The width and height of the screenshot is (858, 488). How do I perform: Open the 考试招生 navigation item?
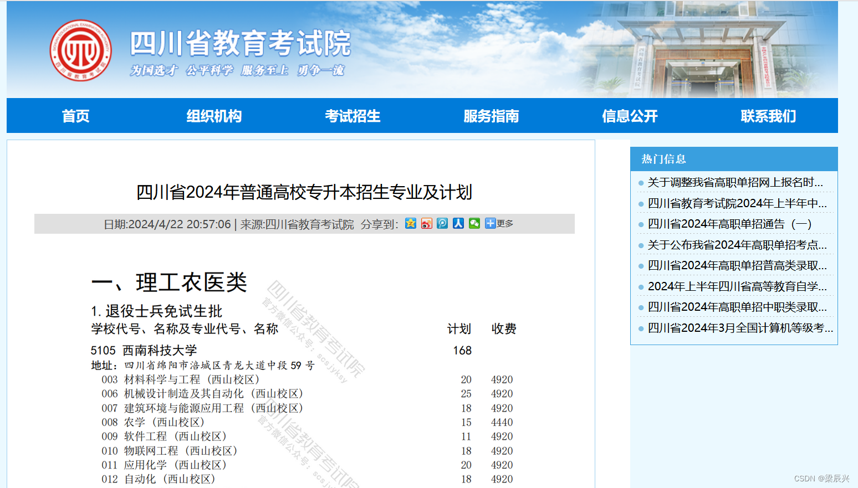[x=353, y=116]
